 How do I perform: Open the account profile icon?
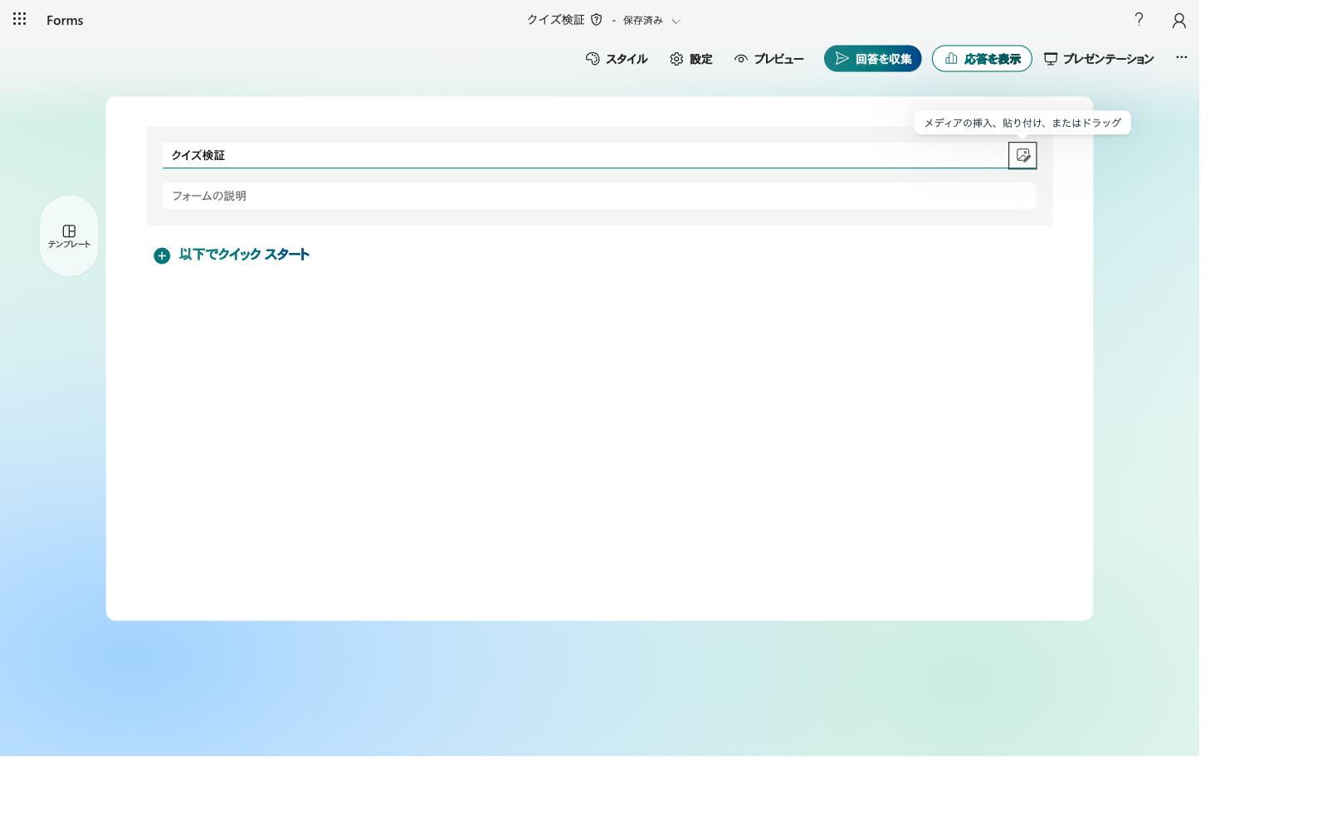[x=1179, y=20]
